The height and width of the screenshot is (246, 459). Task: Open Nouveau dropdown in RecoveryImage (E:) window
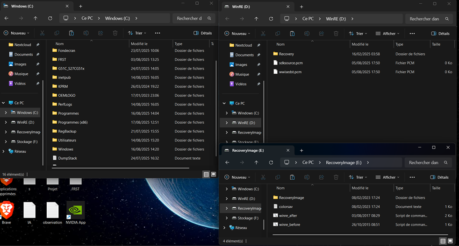click(x=237, y=177)
